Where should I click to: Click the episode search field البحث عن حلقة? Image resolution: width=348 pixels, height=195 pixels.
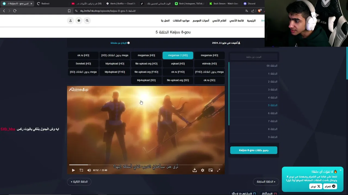click(x=254, y=57)
